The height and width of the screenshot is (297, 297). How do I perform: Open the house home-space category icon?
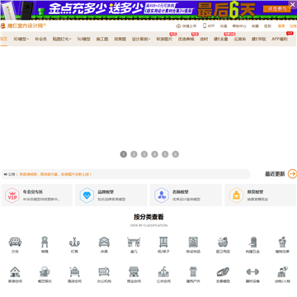coord(15,272)
